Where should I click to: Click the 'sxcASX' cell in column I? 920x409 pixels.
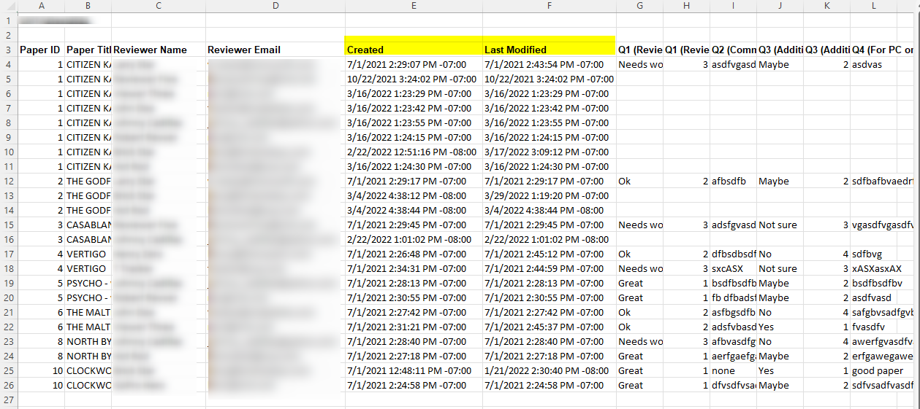point(733,269)
